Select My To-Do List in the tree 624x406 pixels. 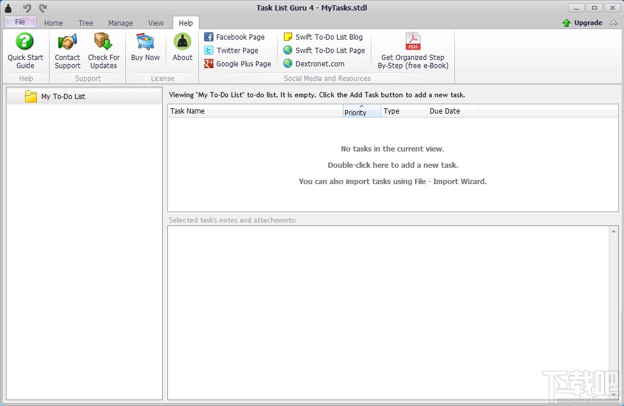tap(84, 96)
